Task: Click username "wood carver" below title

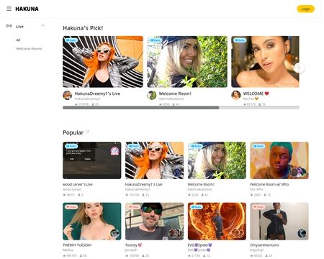Action: point(72,189)
